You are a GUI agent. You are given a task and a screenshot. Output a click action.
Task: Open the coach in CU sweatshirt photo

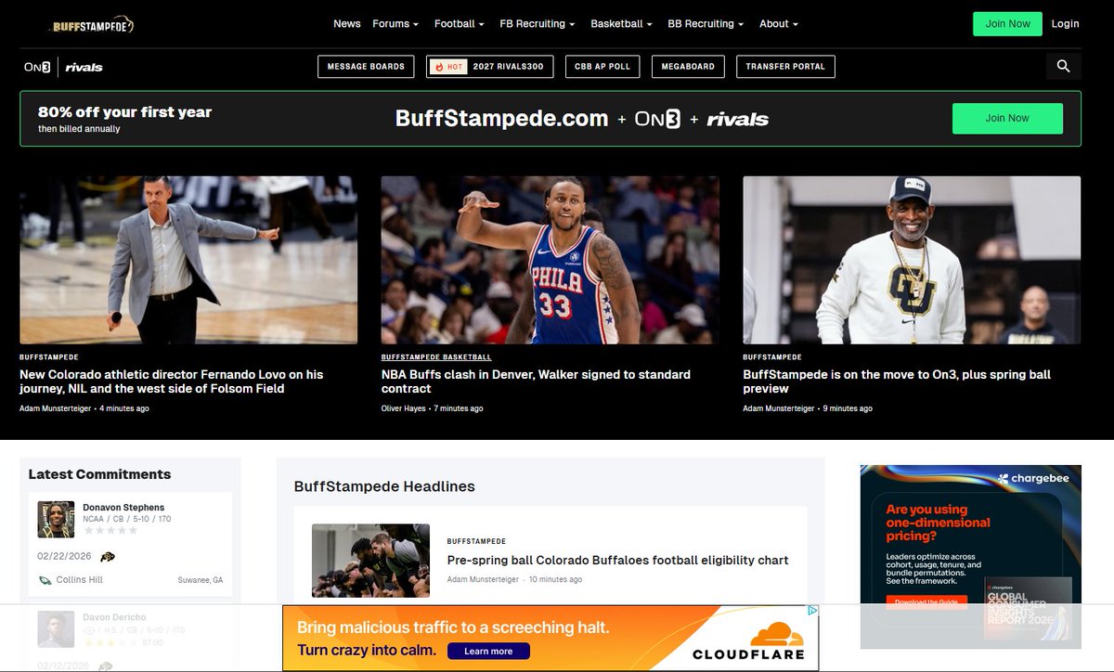coord(912,260)
